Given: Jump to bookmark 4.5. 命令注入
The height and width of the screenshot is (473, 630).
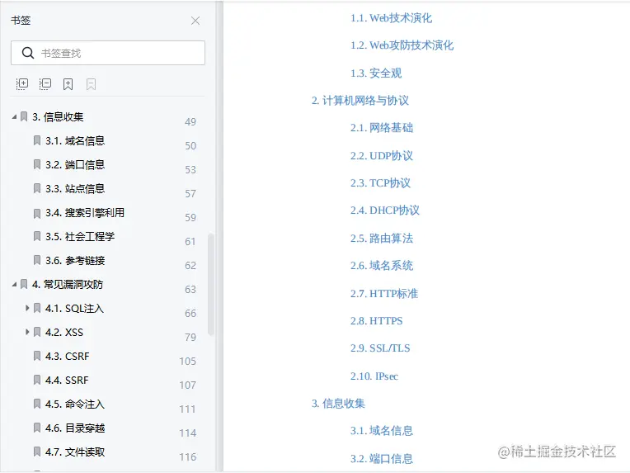Looking at the screenshot, I should (x=75, y=404).
